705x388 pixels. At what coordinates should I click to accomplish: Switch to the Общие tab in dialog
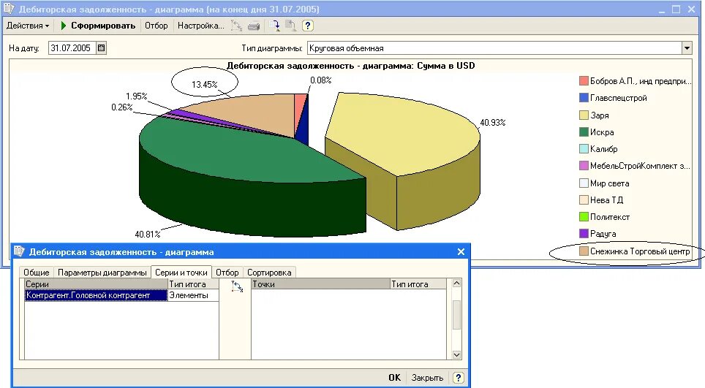click(x=37, y=272)
